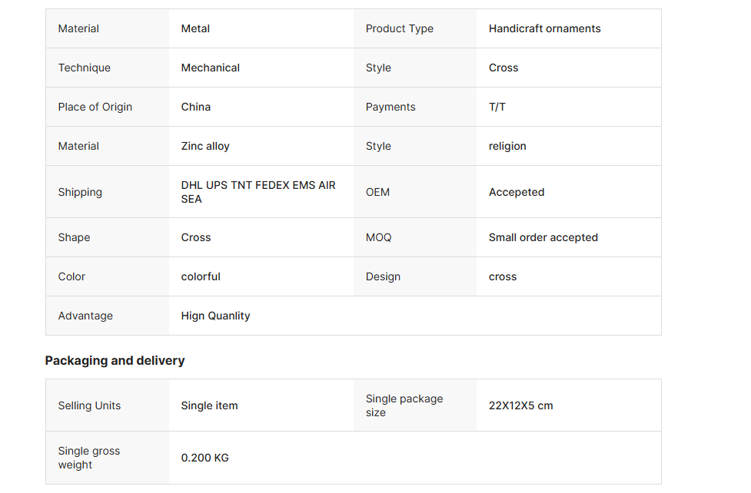This screenshot has width=751, height=493.
Task: Select the "colorful" color value
Action: tap(201, 276)
